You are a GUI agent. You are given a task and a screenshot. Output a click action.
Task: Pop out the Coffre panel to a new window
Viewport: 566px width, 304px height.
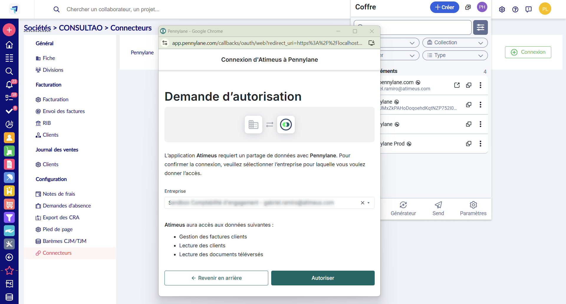click(x=468, y=7)
